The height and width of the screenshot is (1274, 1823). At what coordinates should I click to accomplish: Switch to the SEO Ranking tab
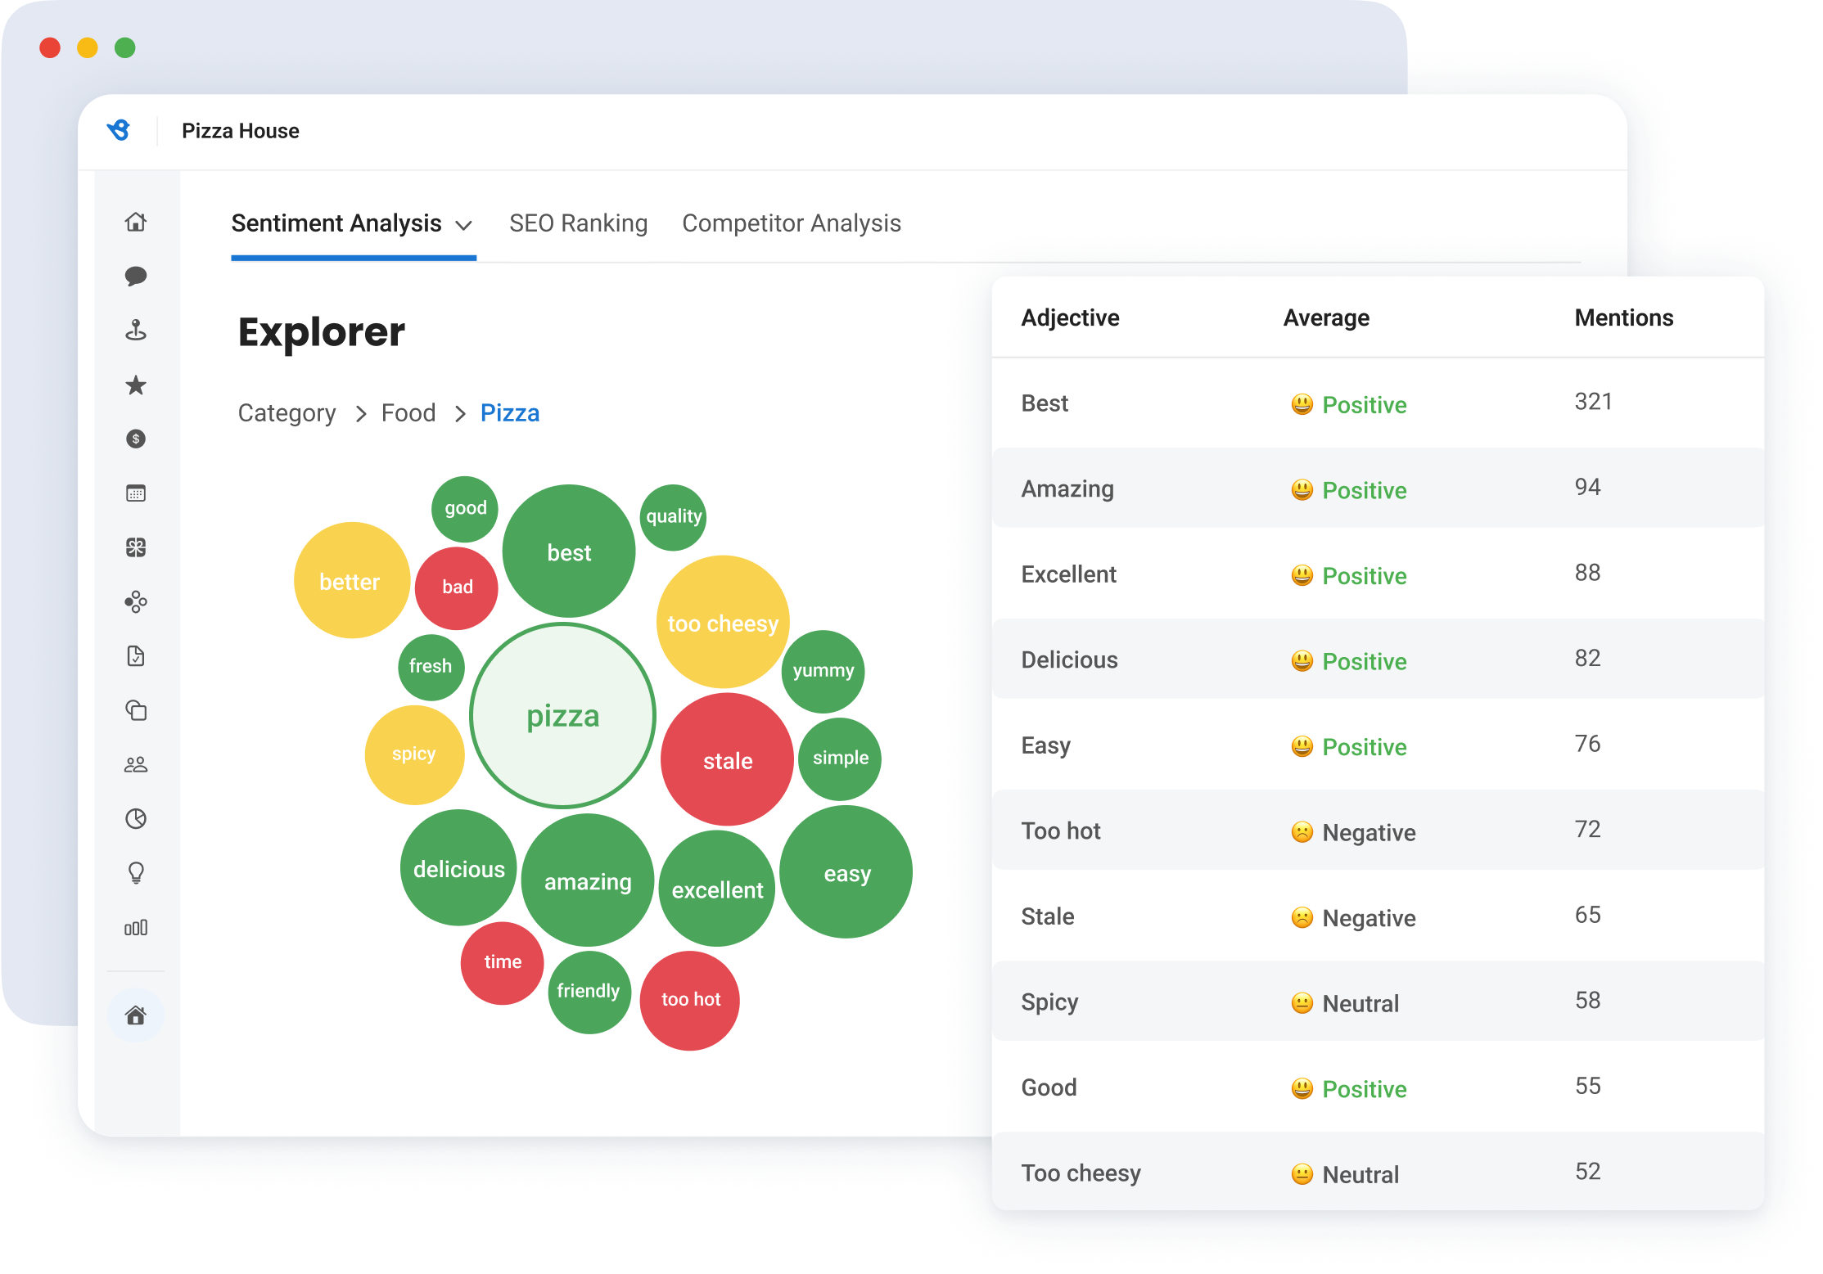pyautogui.click(x=578, y=223)
